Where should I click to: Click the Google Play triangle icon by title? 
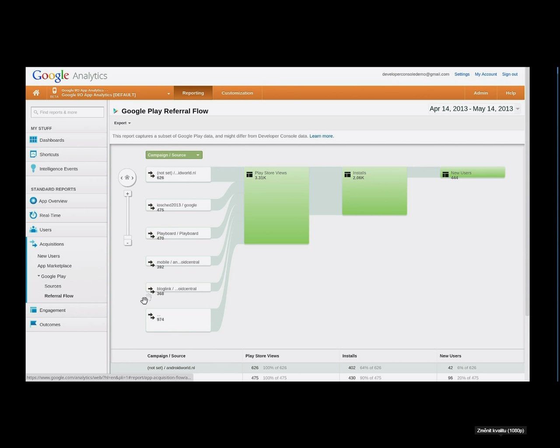(115, 111)
